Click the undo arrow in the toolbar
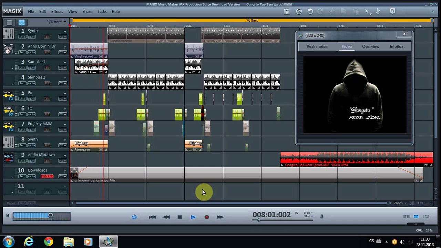441x248 pixels. [x=310, y=11]
